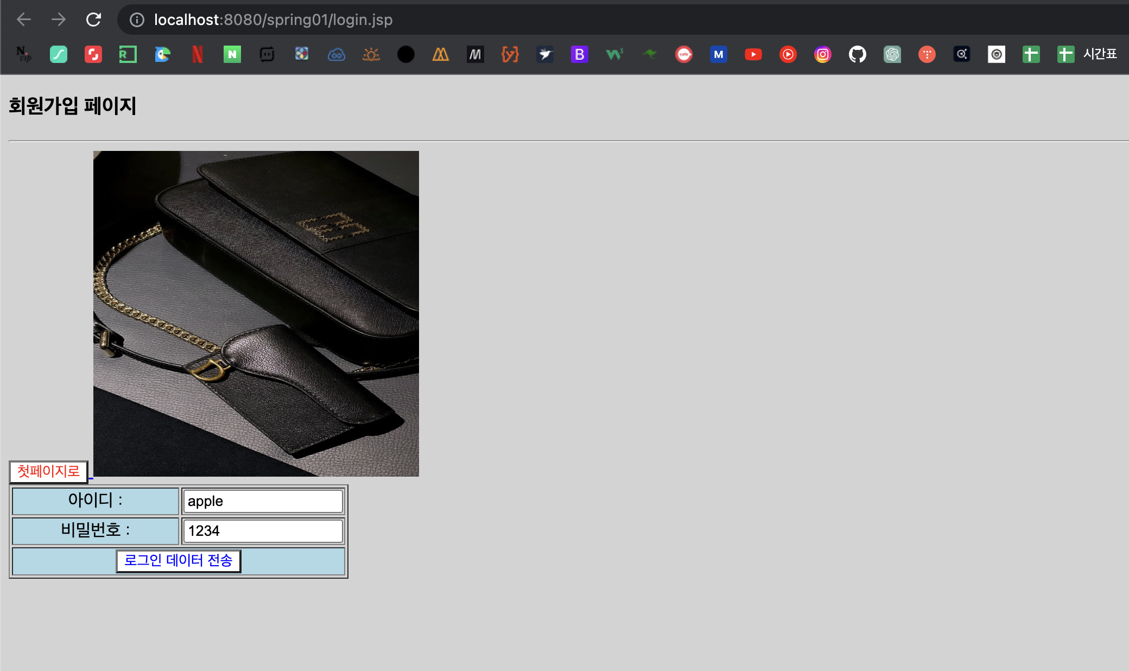Open the Bootstrap B bookmark
This screenshot has width=1129, height=671.
[x=580, y=54]
